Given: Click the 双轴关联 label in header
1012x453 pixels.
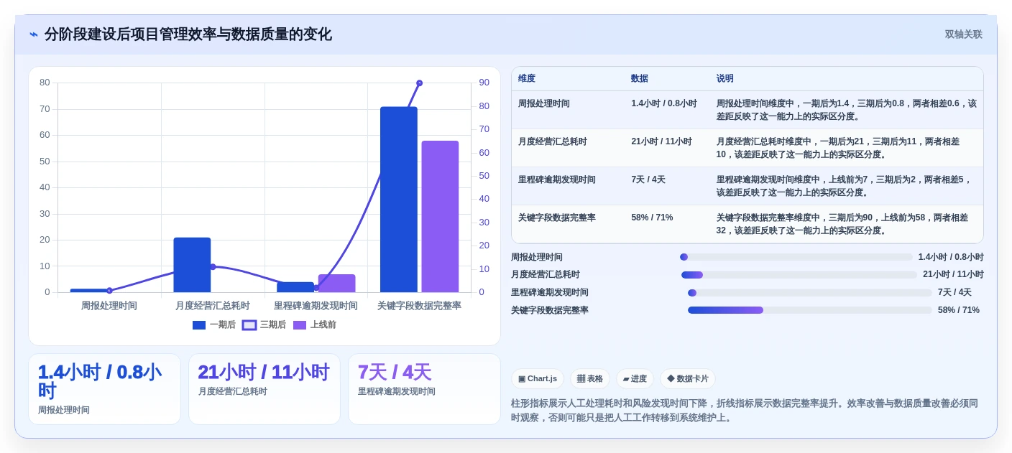Looking at the screenshot, I should pyautogui.click(x=963, y=34).
